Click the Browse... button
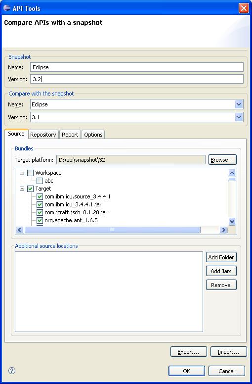252x384 pixels. (x=222, y=160)
